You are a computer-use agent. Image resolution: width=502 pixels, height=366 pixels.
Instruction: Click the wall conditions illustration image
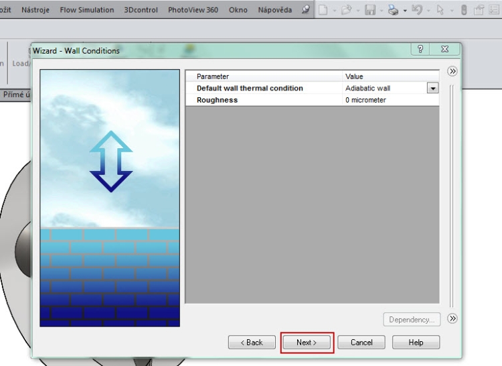pos(110,198)
